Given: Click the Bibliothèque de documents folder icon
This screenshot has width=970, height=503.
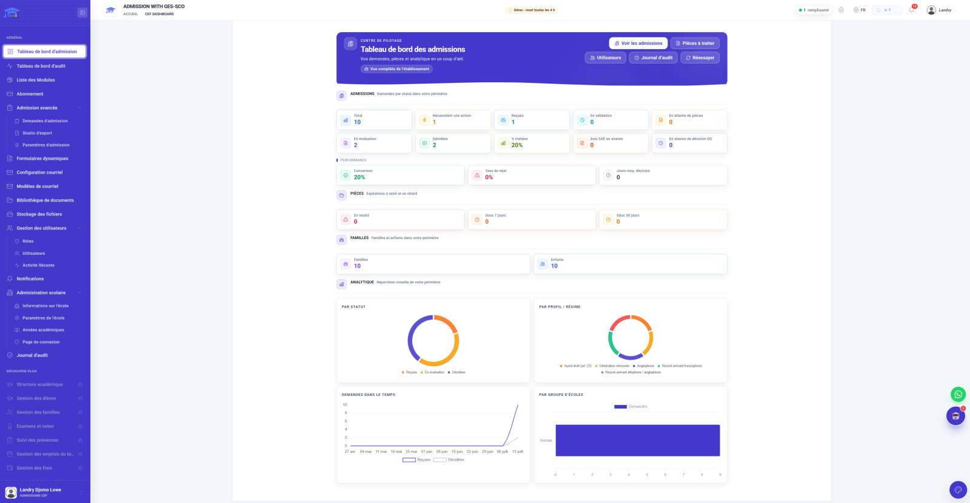Looking at the screenshot, I should click(10, 200).
